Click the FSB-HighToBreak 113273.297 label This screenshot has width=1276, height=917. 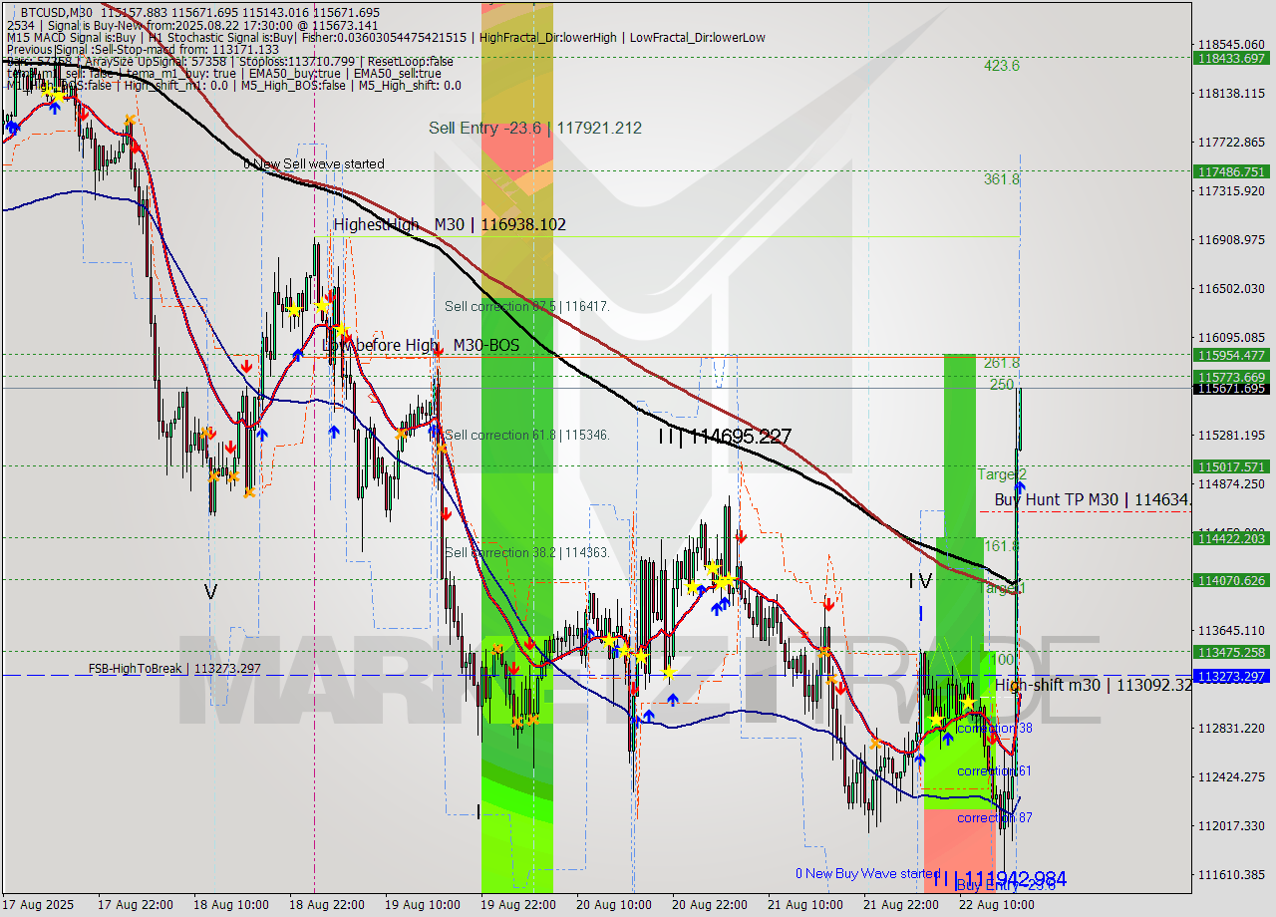click(x=174, y=668)
